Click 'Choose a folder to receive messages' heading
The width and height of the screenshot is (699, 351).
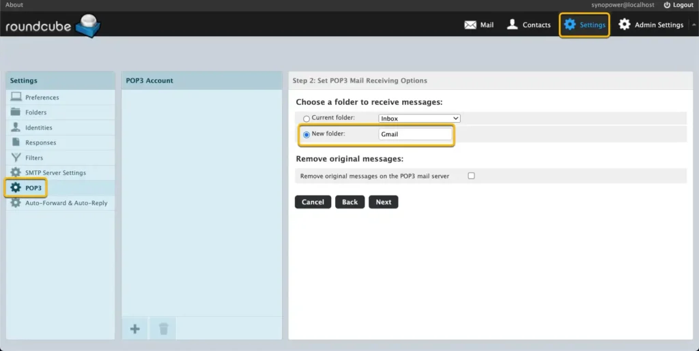coord(369,102)
